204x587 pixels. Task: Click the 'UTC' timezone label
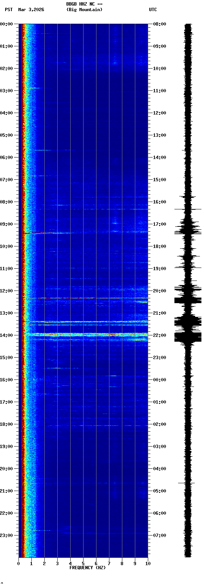point(153,10)
